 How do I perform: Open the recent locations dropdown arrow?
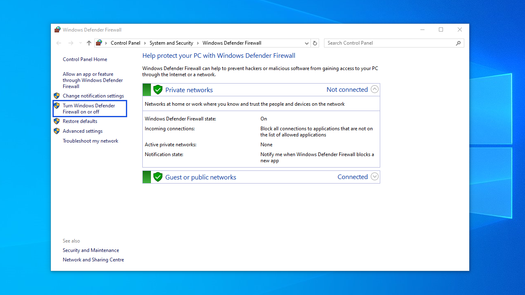pyautogui.click(x=80, y=43)
